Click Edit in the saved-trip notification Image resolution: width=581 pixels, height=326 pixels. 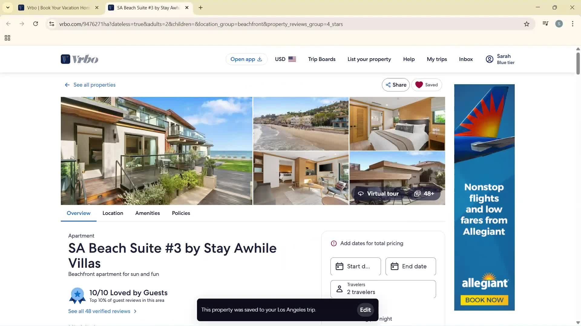[365, 310]
